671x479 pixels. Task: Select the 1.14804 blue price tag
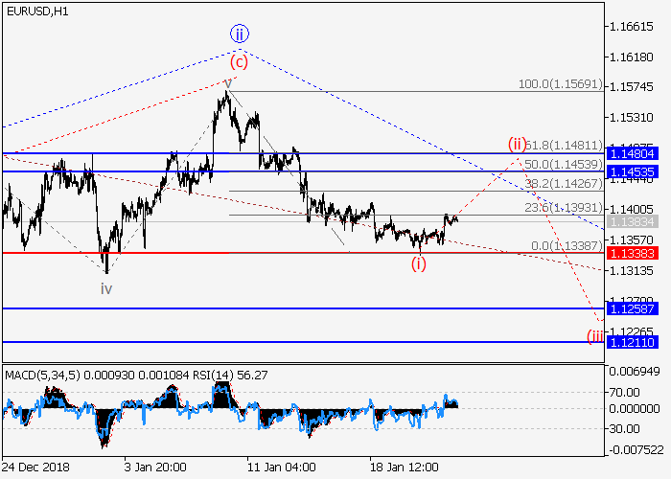click(636, 153)
